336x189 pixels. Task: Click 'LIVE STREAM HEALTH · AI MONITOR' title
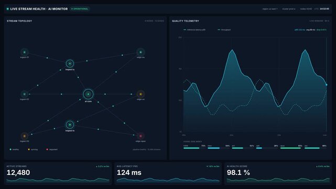39,9
